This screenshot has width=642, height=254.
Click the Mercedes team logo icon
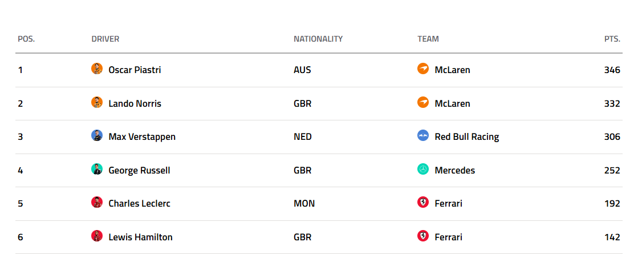tap(423, 170)
